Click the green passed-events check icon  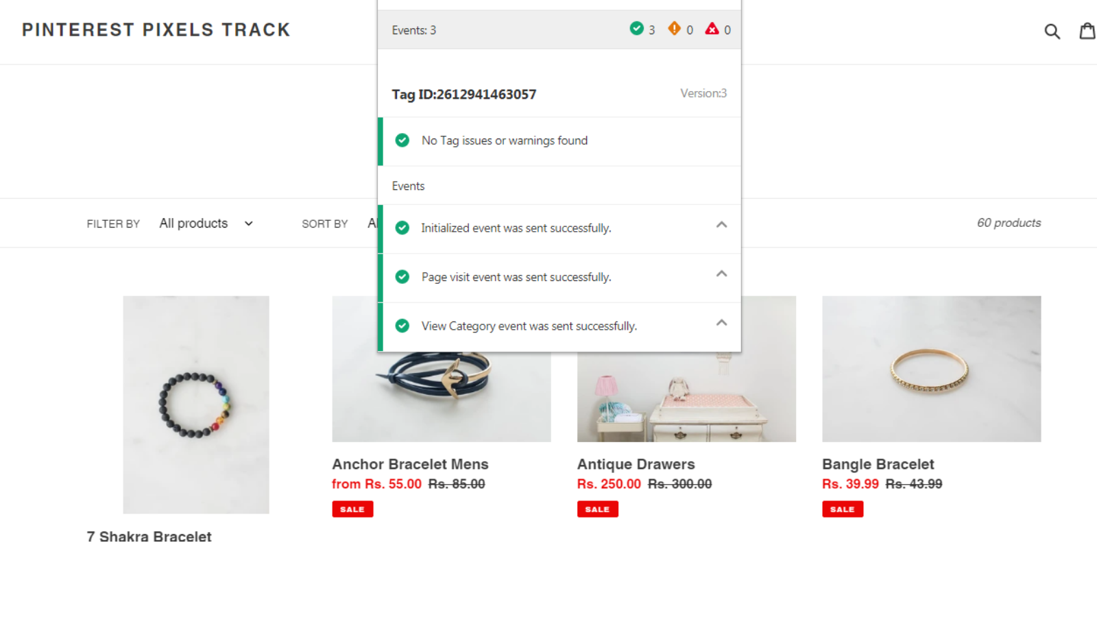coord(636,29)
